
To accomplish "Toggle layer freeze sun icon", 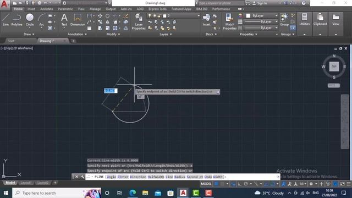I will point(155,16).
